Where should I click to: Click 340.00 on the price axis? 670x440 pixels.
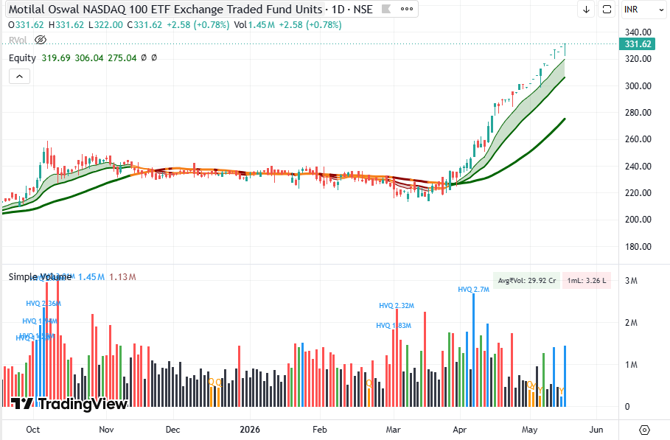[x=638, y=32]
